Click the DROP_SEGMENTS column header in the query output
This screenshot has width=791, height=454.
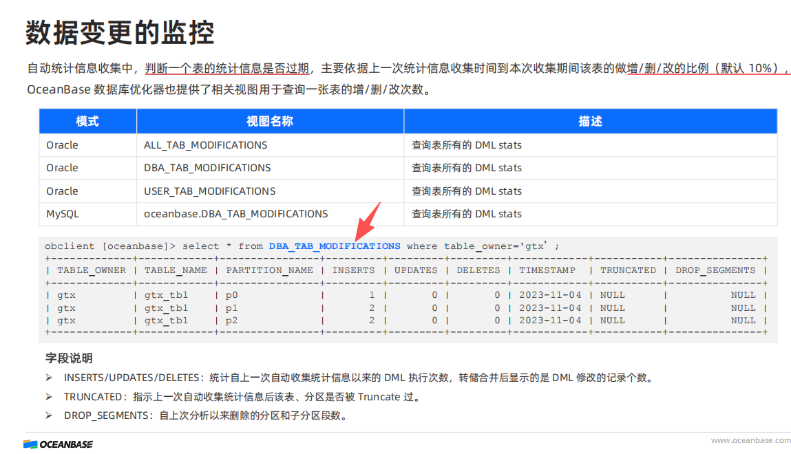pos(715,270)
